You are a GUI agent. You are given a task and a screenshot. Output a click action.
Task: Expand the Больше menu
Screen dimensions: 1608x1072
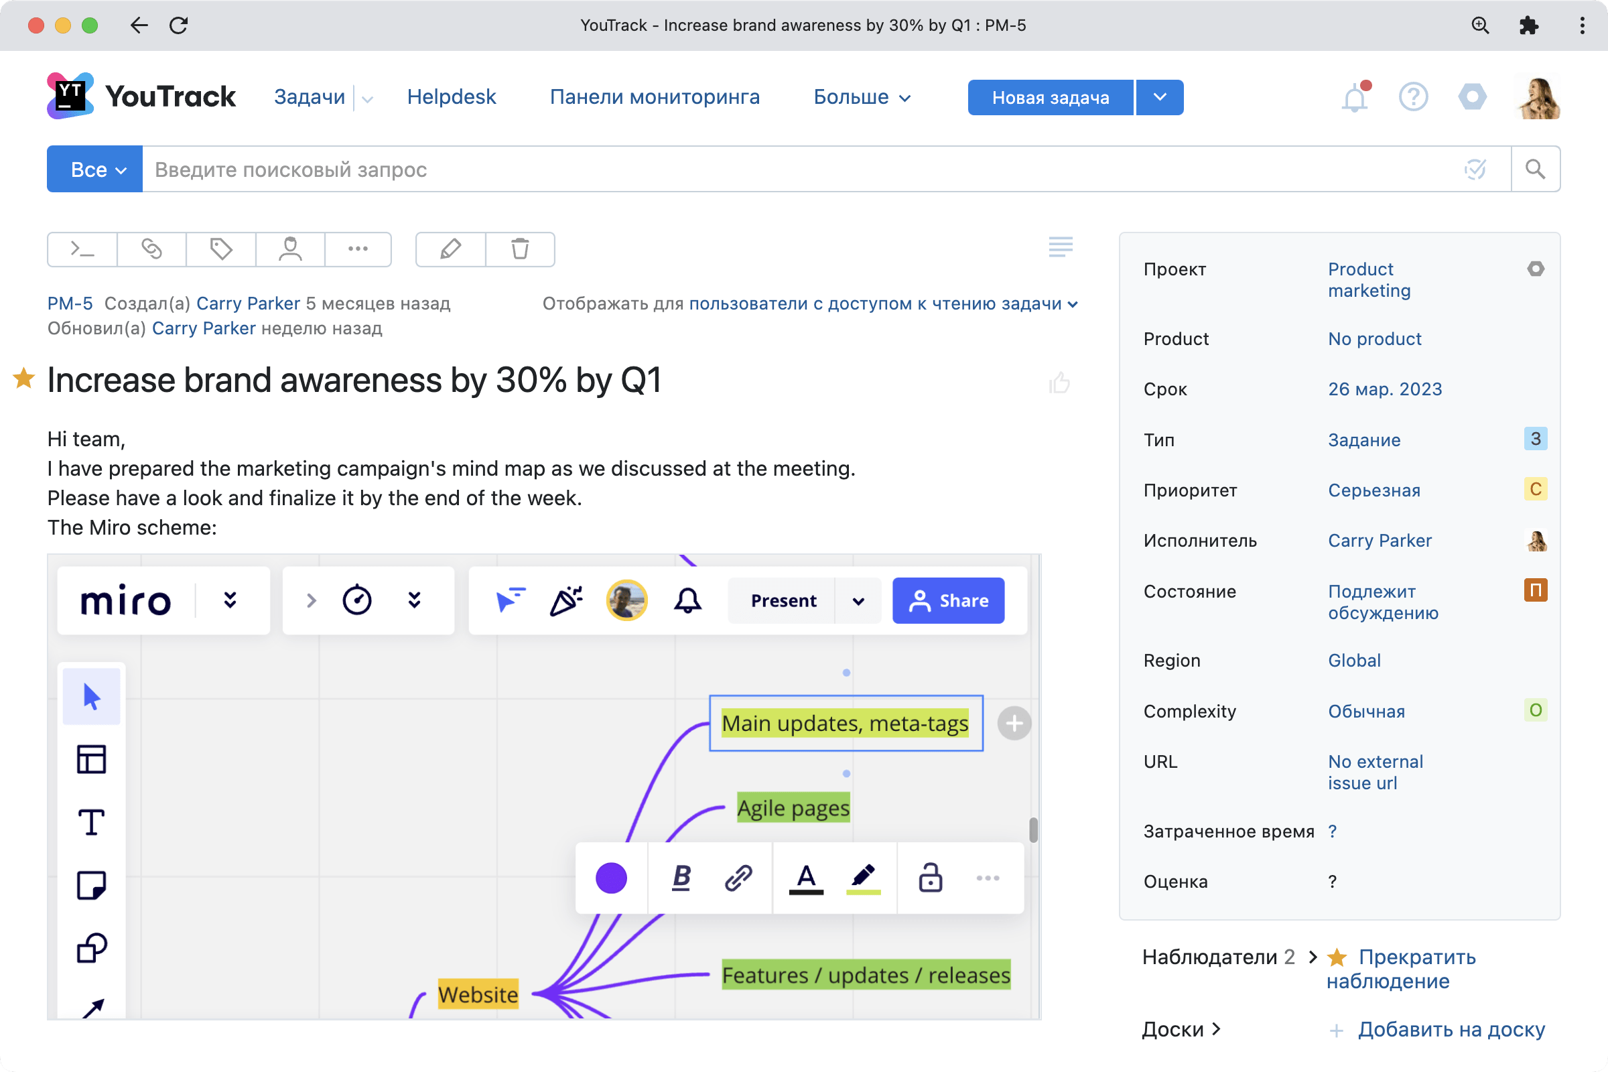[x=862, y=98]
